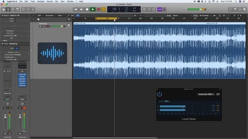This screenshot has width=248, height=139.
Task: Open the File menu
Action: pos(21,2)
